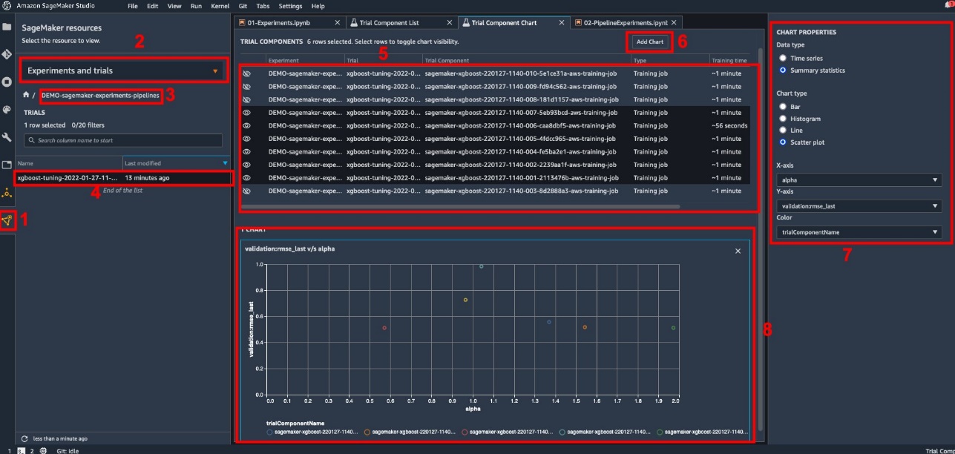
Task: Select Histogram chart type
Action: point(783,118)
